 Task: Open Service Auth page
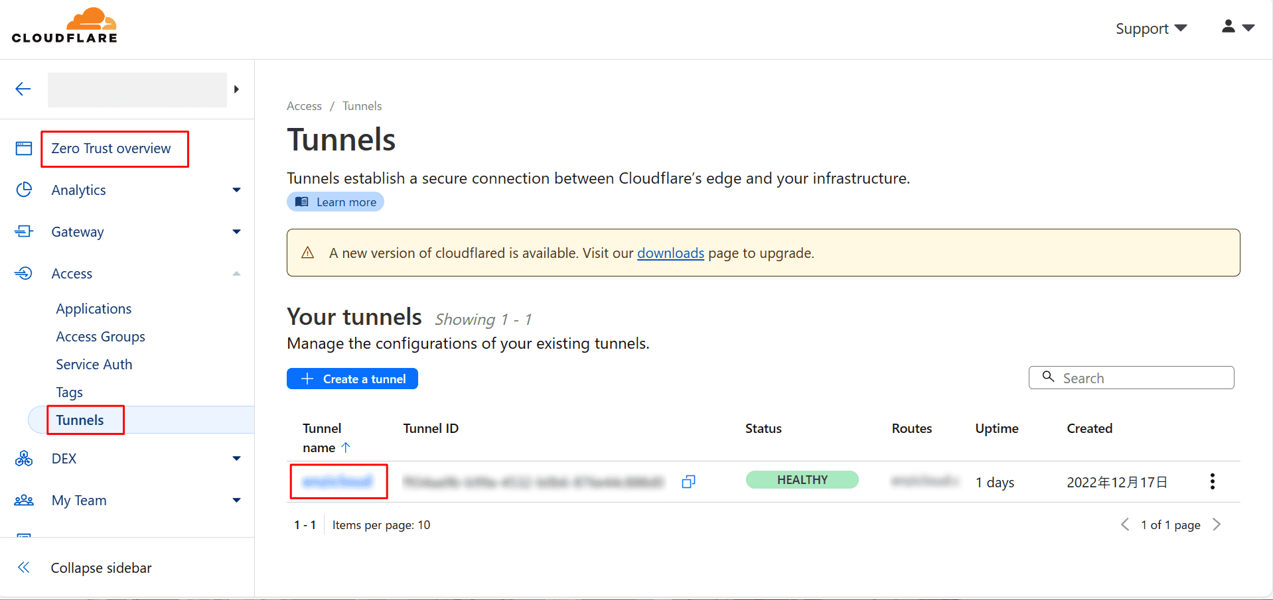click(x=94, y=365)
